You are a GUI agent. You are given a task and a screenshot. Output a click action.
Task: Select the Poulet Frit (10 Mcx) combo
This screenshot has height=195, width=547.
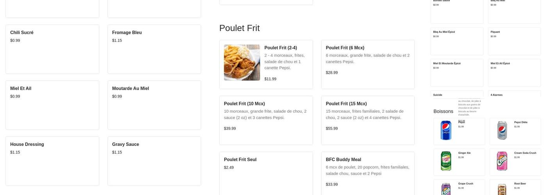(x=266, y=120)
